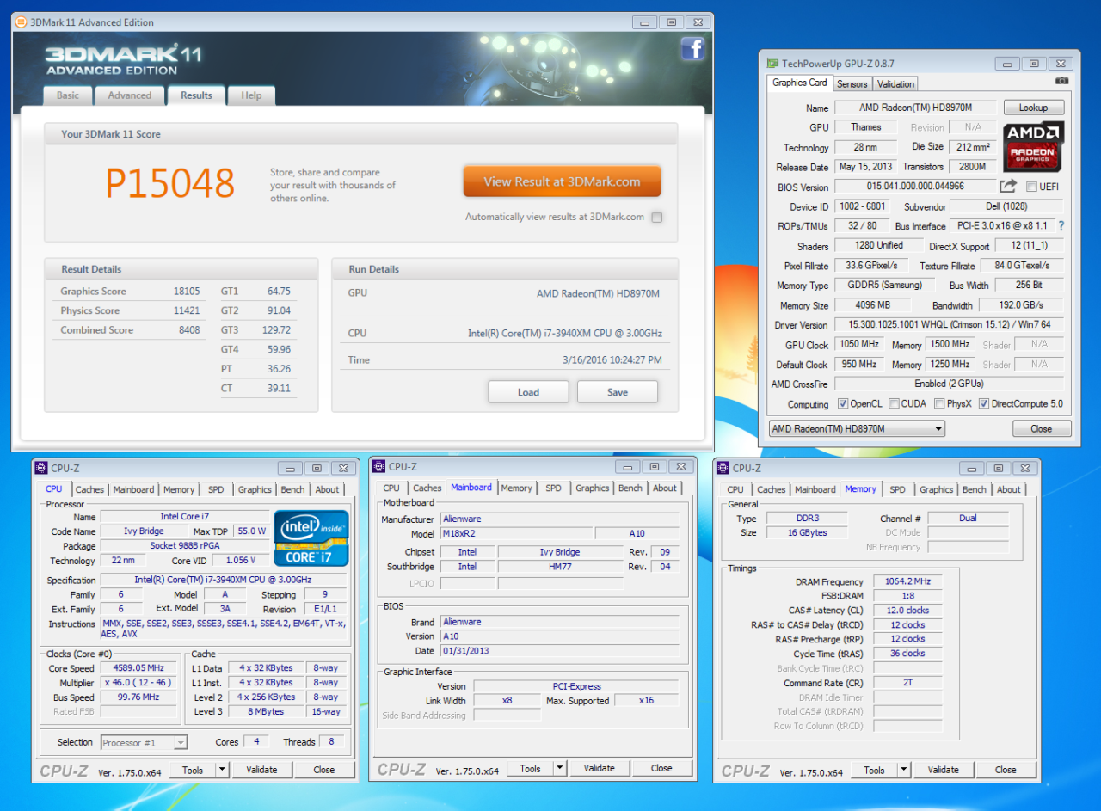Click the Close button in GPU-Z
Viewport: 1101px width, 811px height.
pyautogui.click(x=1041, y=428)
